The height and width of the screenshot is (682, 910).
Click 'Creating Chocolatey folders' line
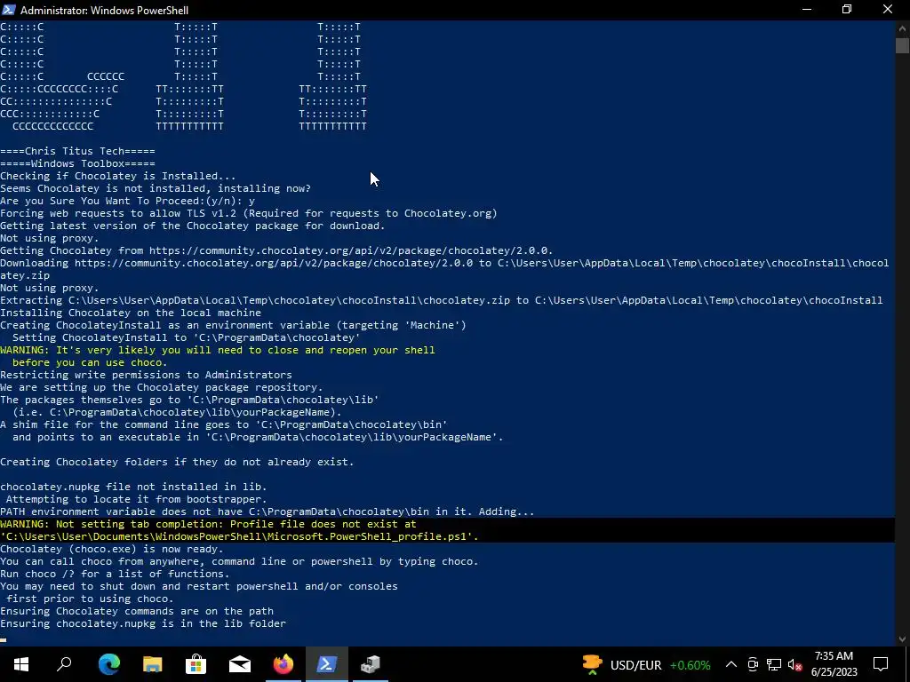coord(177,462)
